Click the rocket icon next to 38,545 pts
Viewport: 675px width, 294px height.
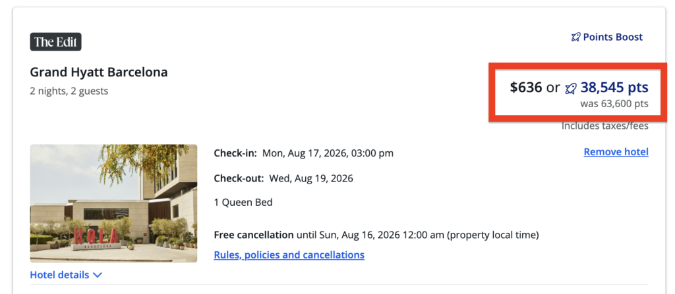tap(571, 88)
